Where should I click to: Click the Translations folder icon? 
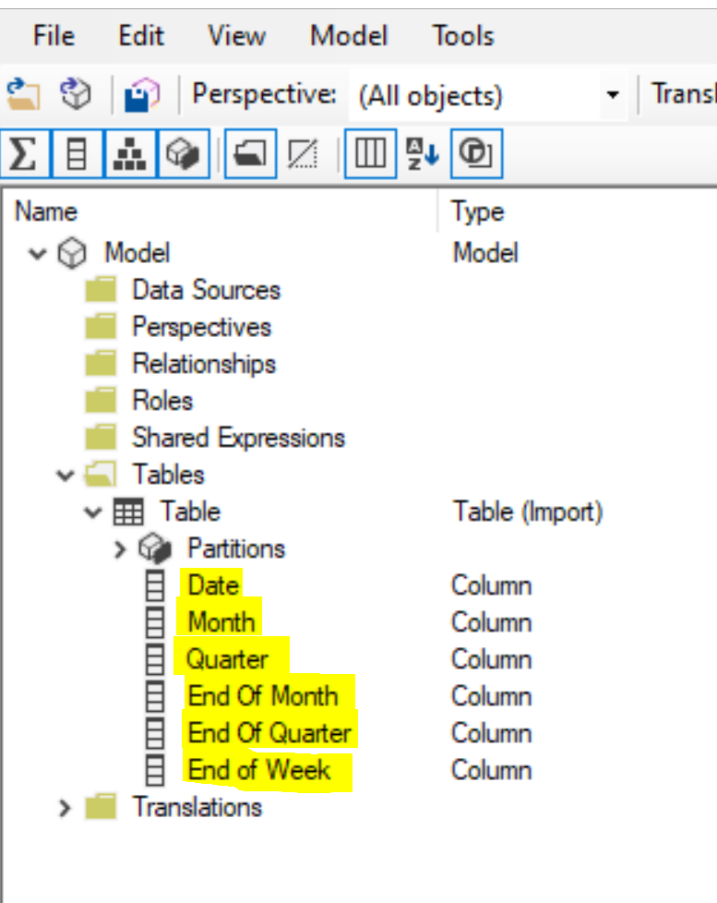tap(102, 807)
